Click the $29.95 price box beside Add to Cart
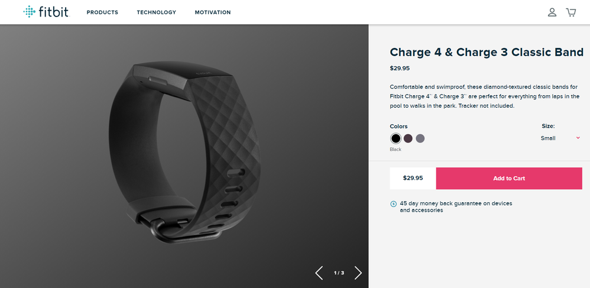The height and width of the screenshot is (288, 590). click(413, 179)
